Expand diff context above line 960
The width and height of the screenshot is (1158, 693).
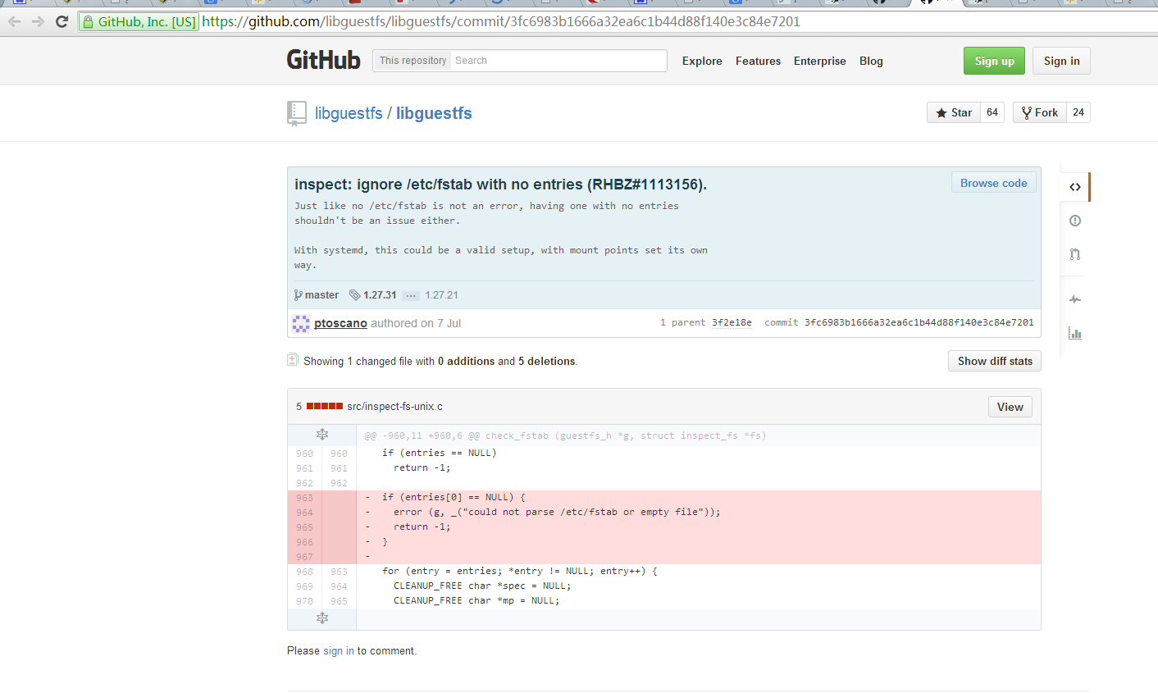click(322, 435)
